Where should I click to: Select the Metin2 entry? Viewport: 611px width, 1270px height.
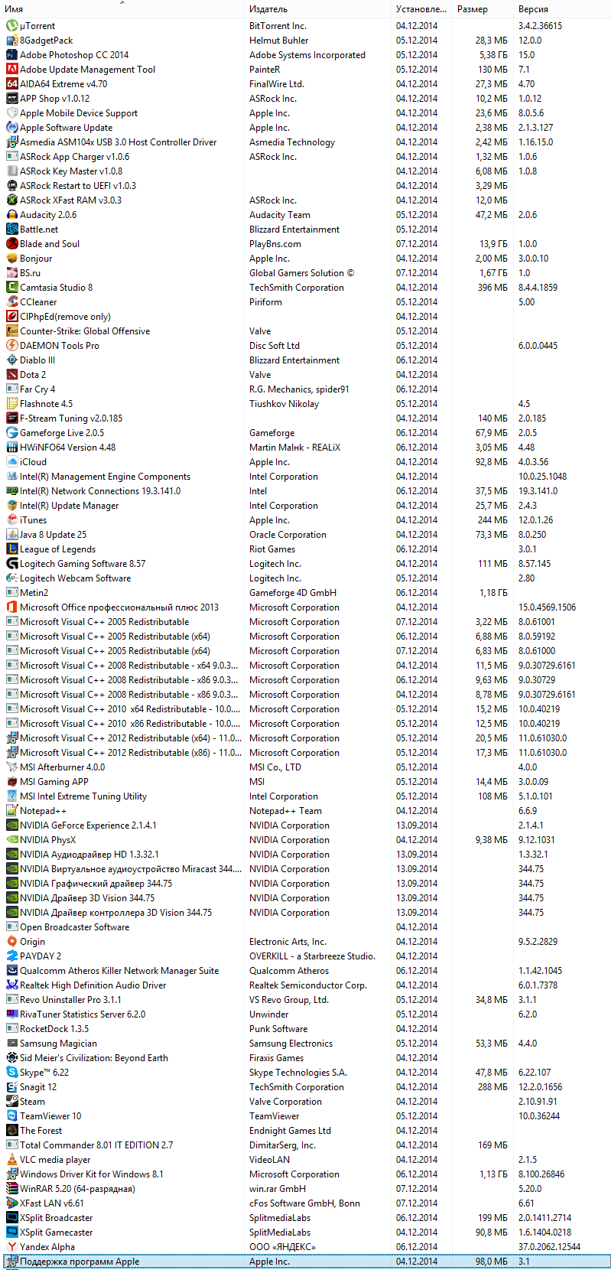34,592
